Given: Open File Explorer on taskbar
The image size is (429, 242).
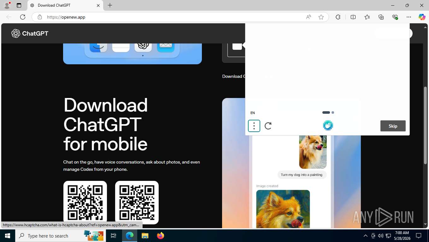Looking at the screenshot, I should pyautogui.click(x=145, y=236).
